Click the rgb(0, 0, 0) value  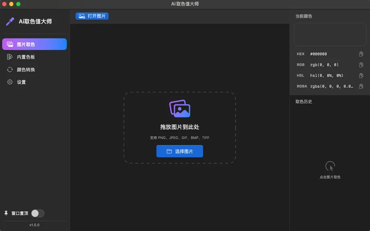324,65
